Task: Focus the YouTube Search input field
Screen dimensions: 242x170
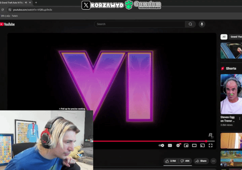Action: pyautogui.click(x=139, y=24)
